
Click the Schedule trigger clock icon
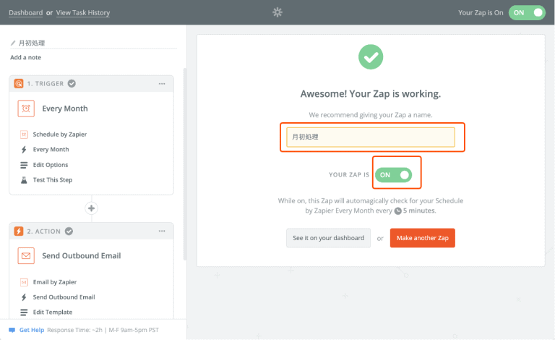[26, 109]
